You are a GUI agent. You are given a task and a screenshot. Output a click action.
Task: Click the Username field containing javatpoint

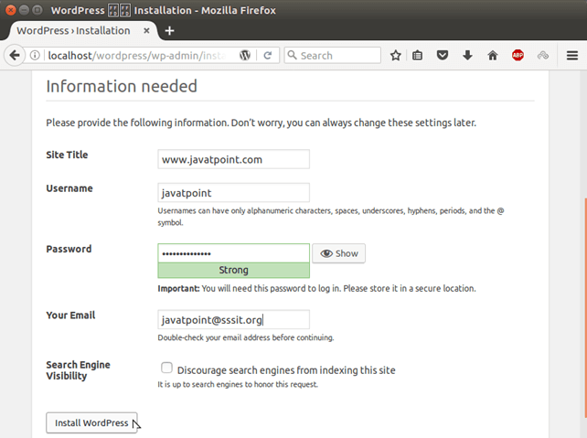(233, 192)
